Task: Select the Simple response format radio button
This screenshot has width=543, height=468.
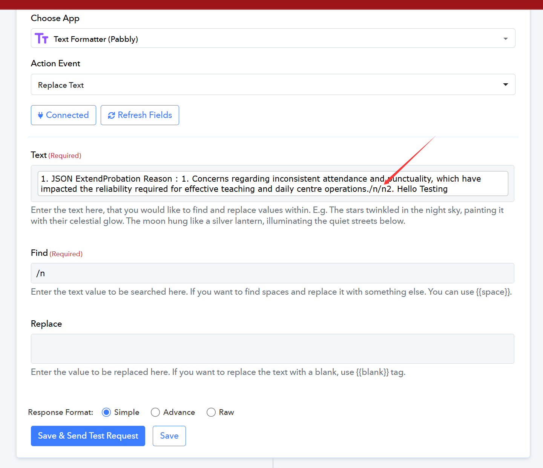Action: 106,412
